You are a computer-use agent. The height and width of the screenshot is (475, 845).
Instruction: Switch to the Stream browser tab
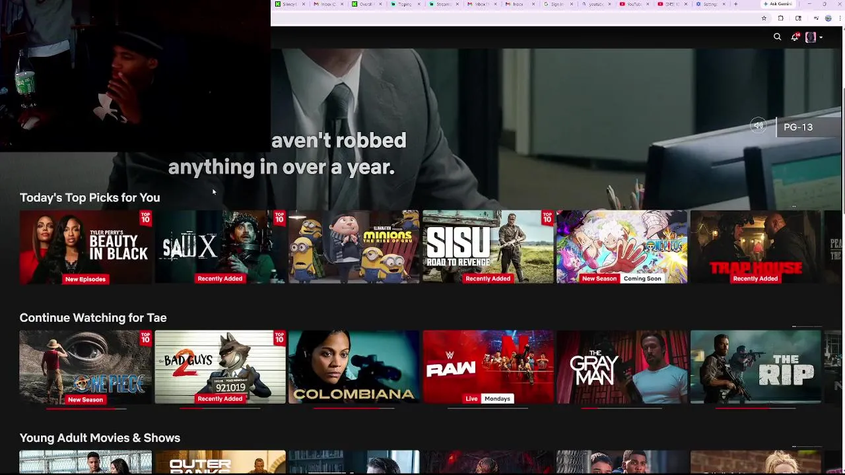pyautogui.click(x=444, y=4)
